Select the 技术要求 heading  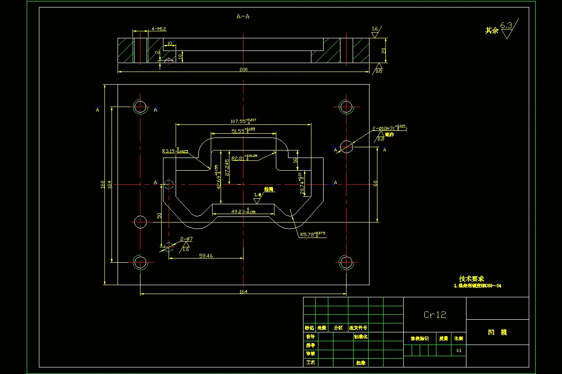coord(472,278)
